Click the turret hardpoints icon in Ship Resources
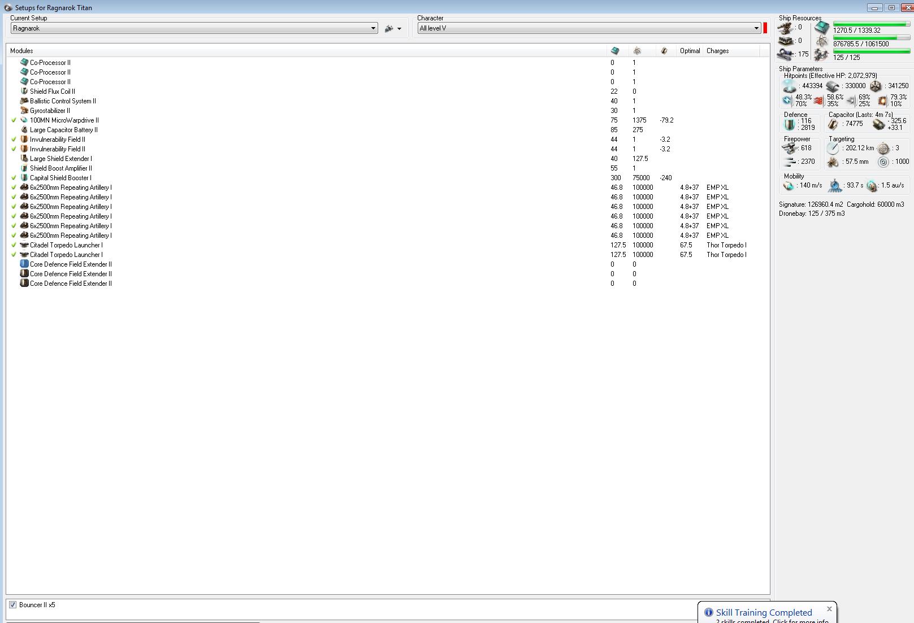 tap(785, 28)
